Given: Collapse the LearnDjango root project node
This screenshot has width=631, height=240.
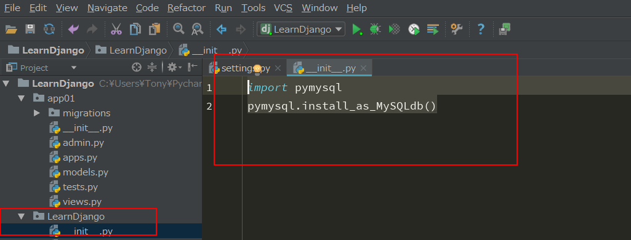Looking at the screenshot, I should 6,84.
